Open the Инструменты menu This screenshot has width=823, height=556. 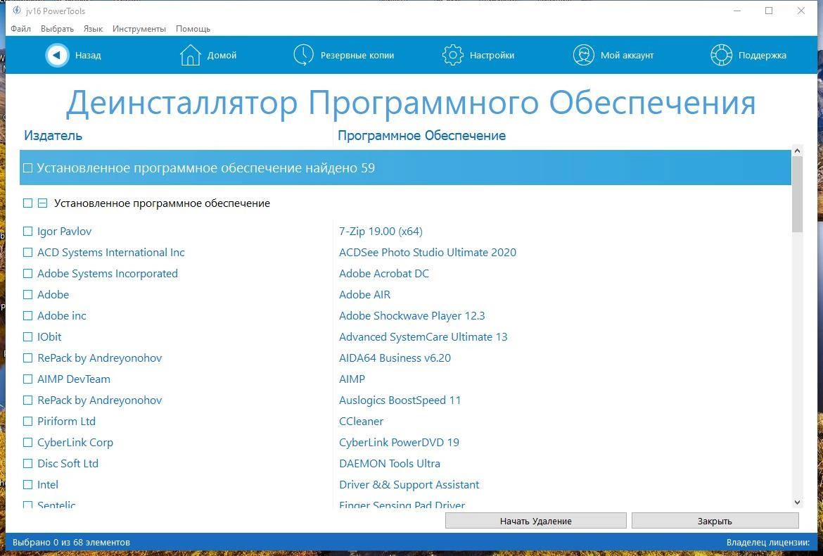coord(139,28)
